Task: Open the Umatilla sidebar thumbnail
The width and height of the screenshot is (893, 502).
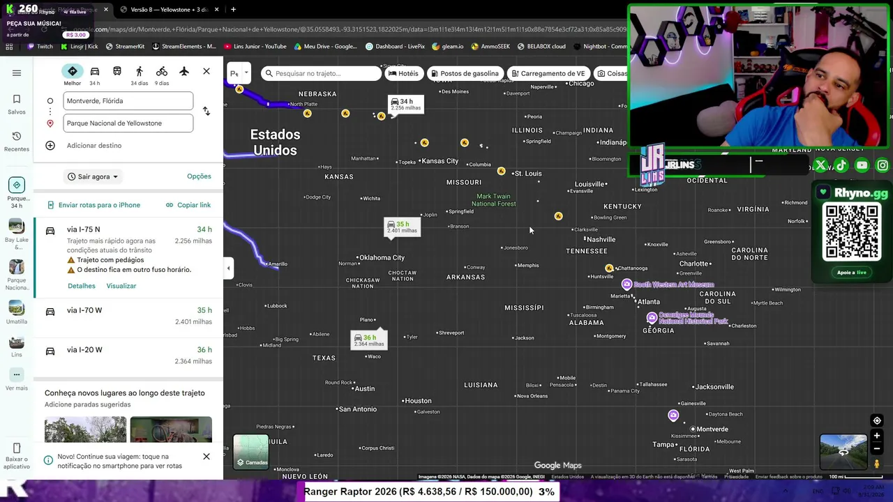Action: pos(17,312)
